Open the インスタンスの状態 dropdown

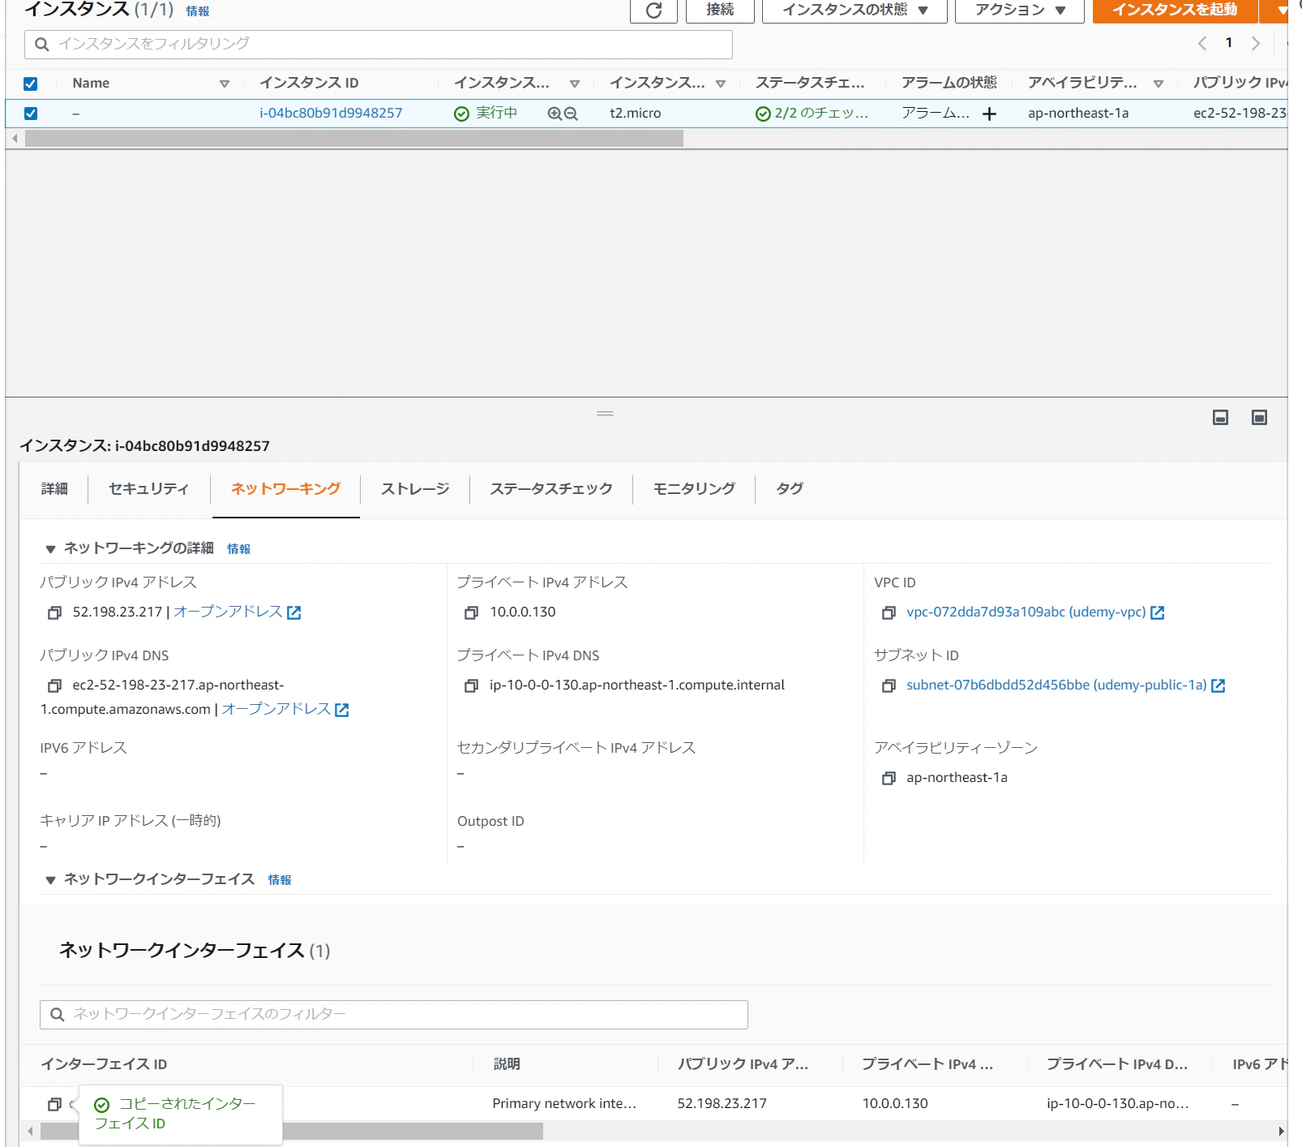[x=854, y=11]
